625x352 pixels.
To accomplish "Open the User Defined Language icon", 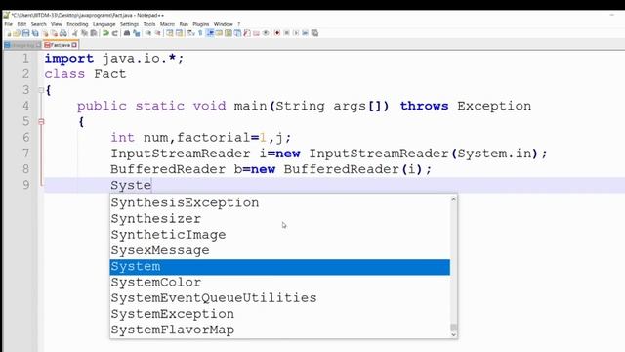I will pyautogui.click(x=219, y=33).
